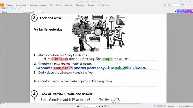
Task: Open the Заполнение и подпись ribbon tab
Action: coord(38,5)
